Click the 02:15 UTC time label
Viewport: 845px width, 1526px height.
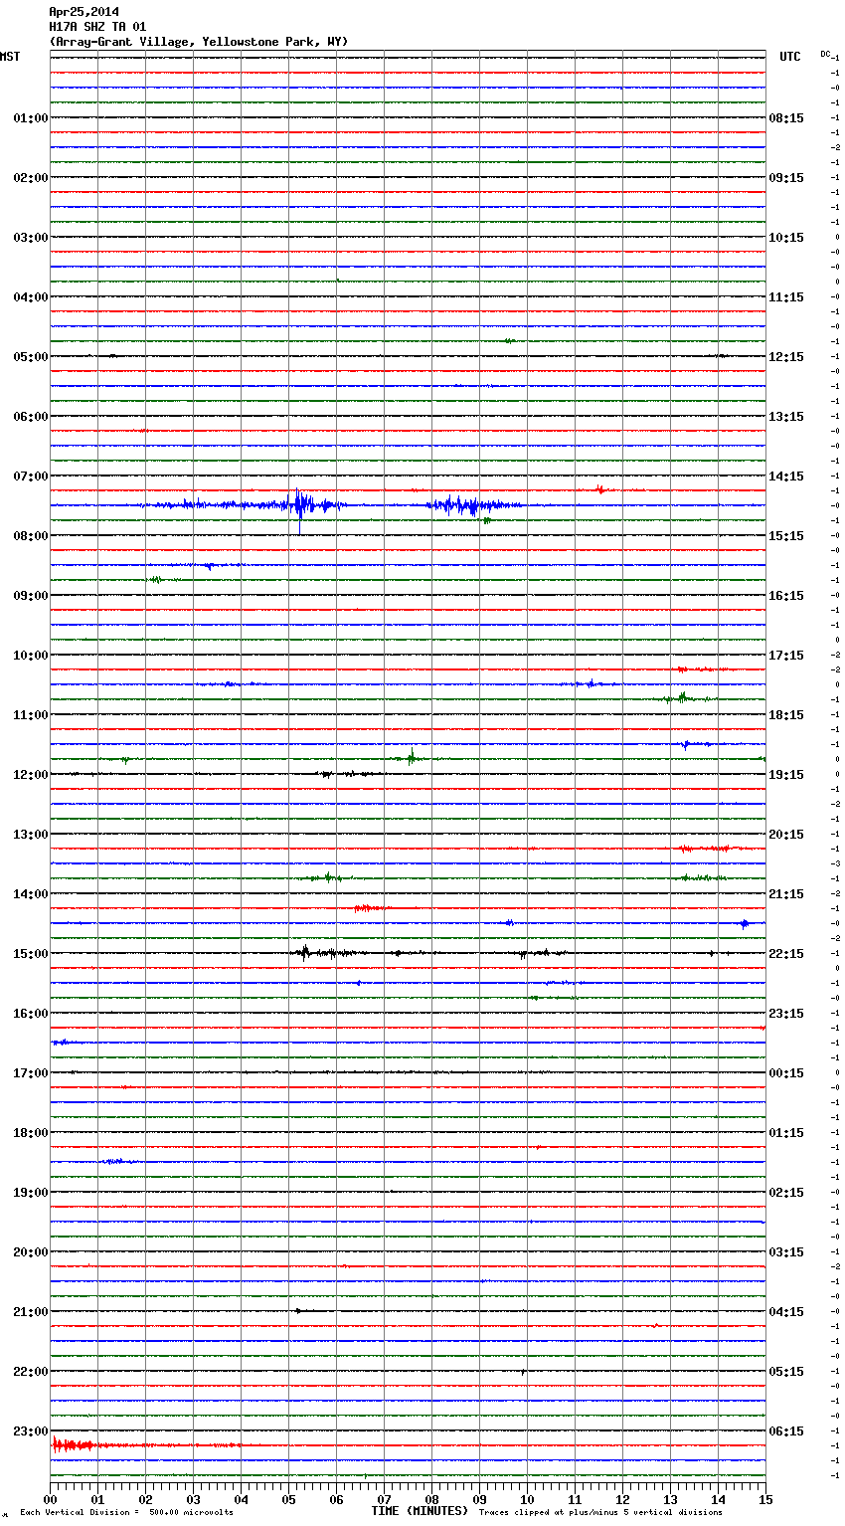(x=786, y=1193)
